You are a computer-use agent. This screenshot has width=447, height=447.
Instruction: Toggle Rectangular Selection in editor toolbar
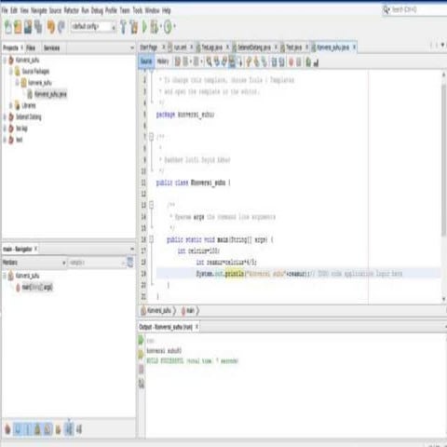coord(239,62)
